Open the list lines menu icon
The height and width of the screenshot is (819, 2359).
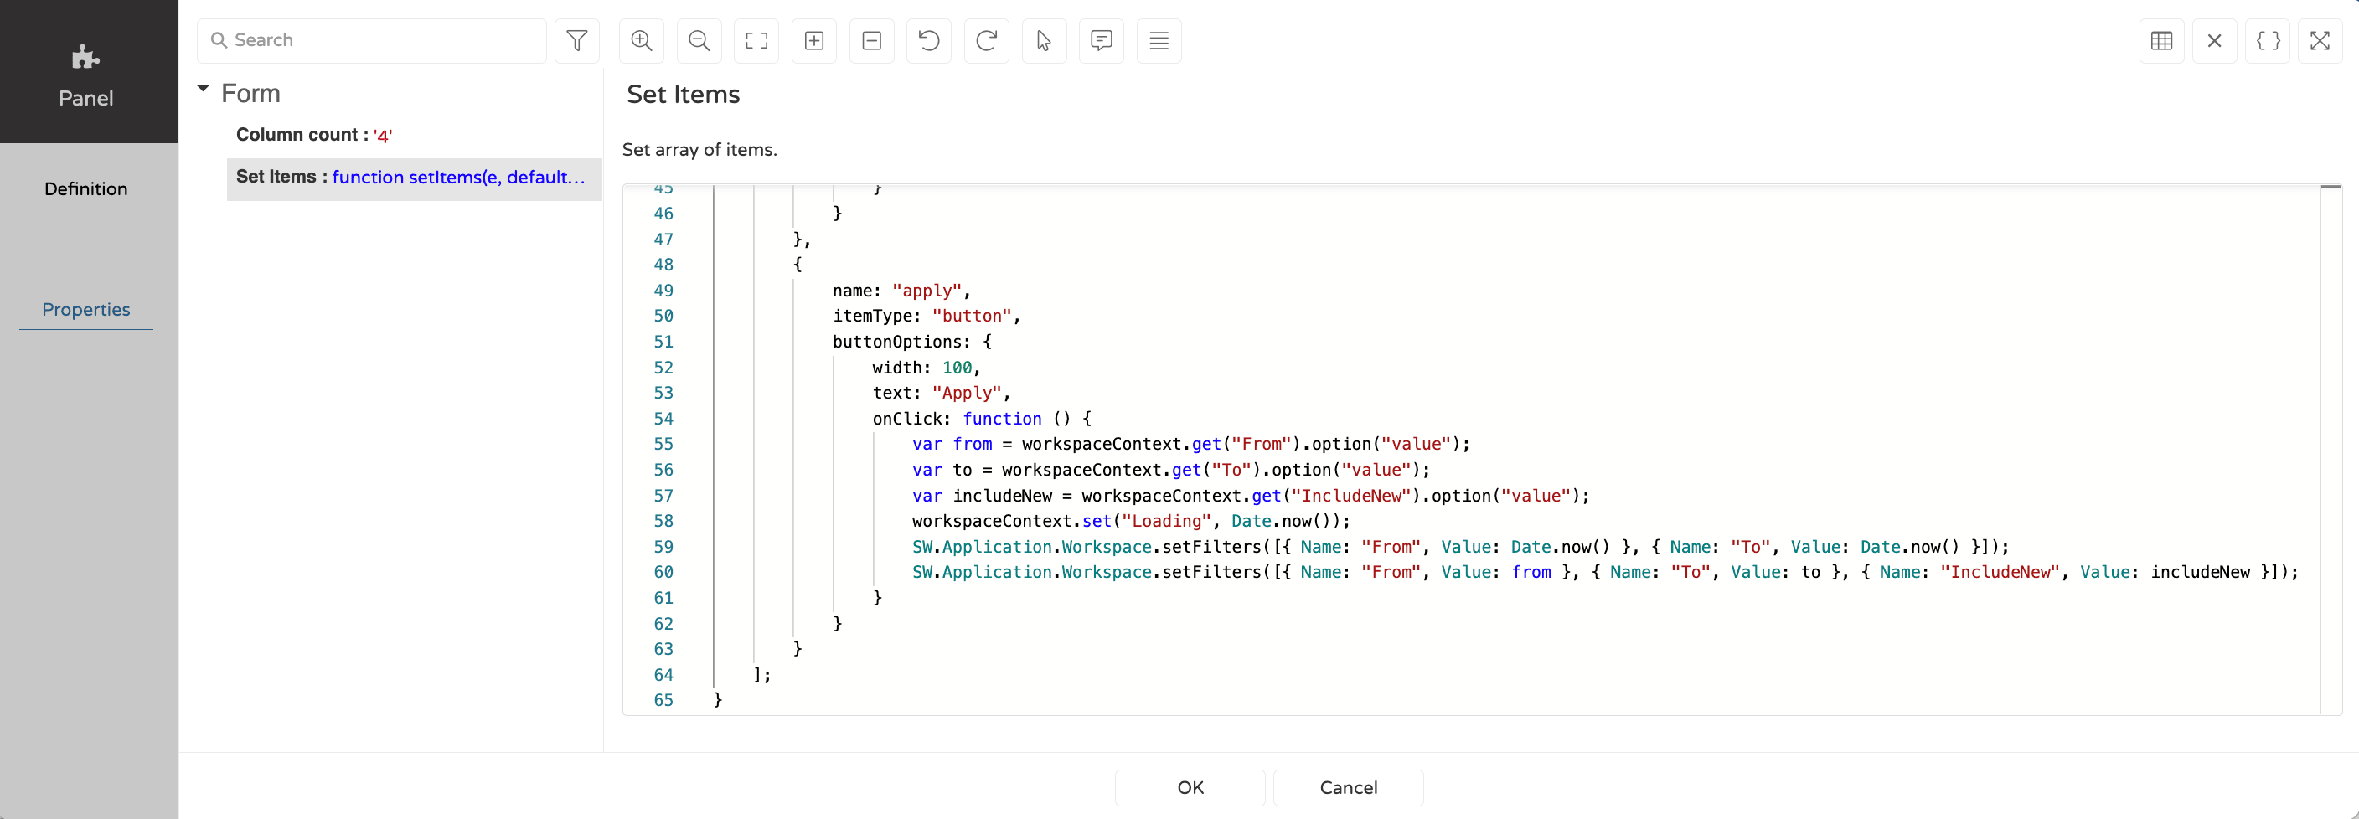pos(1159,40)
